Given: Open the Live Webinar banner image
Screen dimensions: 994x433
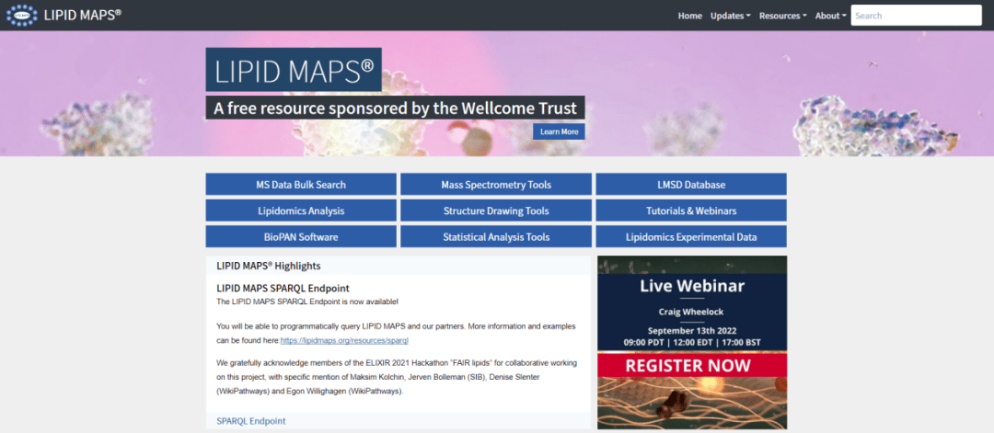Looking at the screenshot, I should tap(692, 343).
